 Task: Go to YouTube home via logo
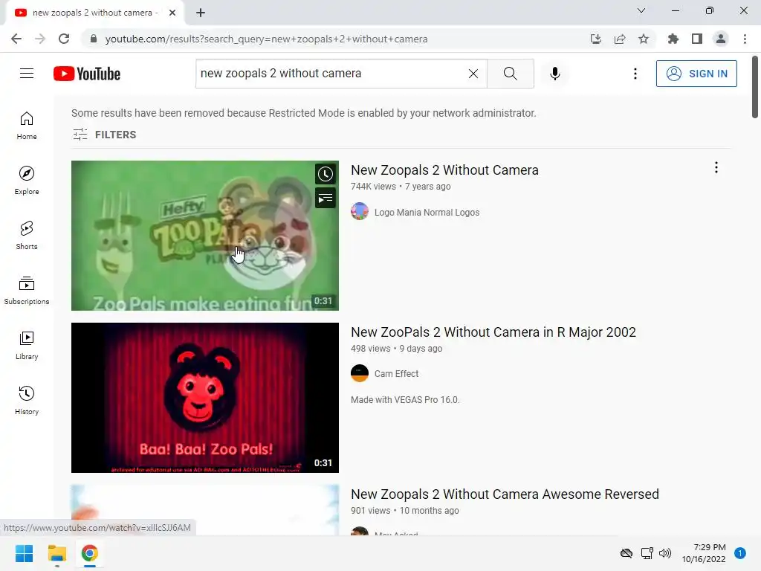[x=87, y=74]
